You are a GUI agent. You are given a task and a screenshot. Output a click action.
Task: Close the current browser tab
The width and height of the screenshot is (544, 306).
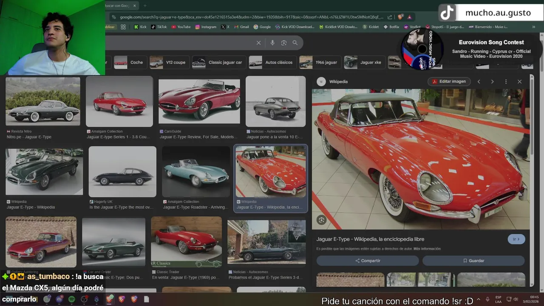(135, 6)
